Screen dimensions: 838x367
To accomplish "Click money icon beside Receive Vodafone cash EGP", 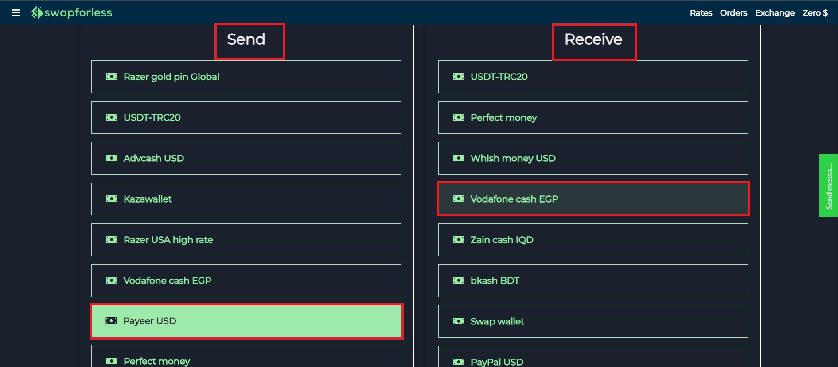I will 459,199.
